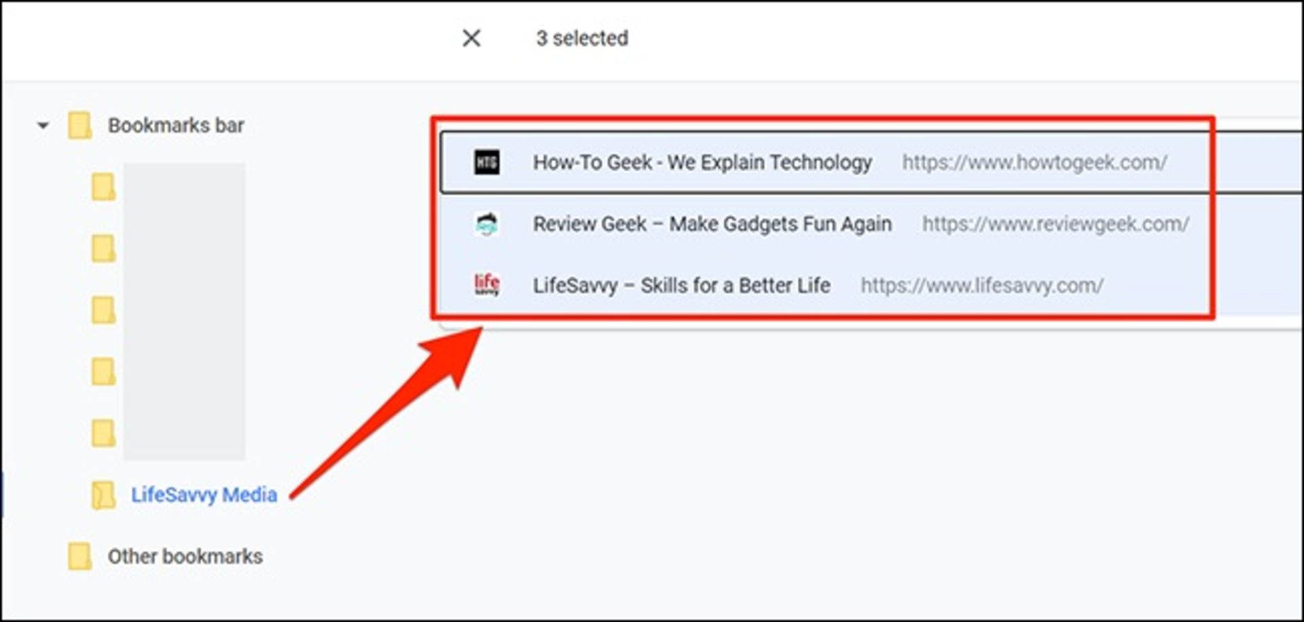The image size is (1304, 622).
Task: Collapse the Bookmarks bar tree arrow
Action: (x=43, y=126)
